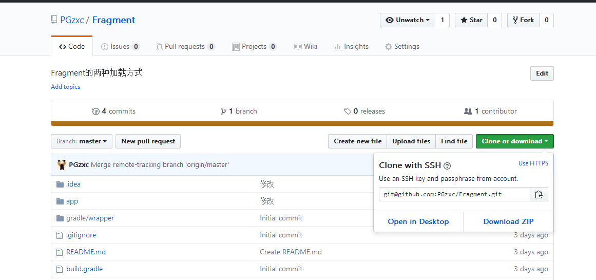Image resolution: width=596 pixels, height=280 pixels.
Task: Open 'Initial commit' message for build.gradle
Action: 281,269
